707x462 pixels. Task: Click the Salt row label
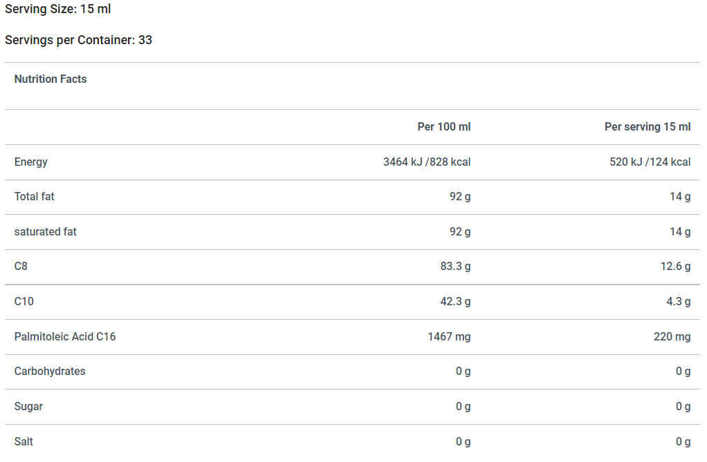24,442
